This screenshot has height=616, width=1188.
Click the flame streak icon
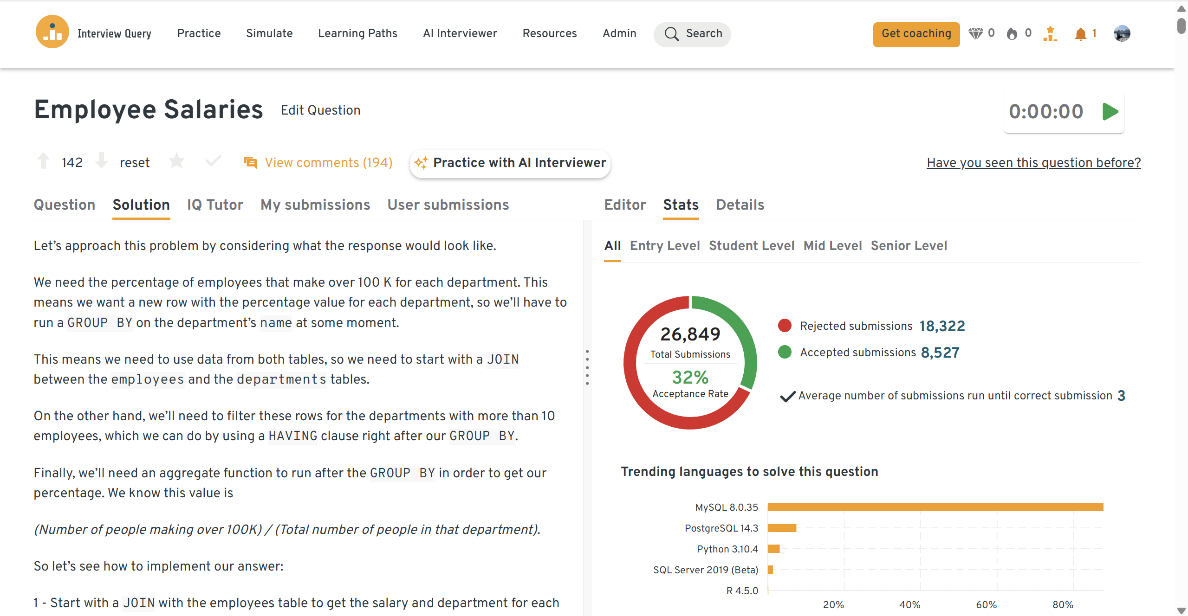coord(1012,33)
